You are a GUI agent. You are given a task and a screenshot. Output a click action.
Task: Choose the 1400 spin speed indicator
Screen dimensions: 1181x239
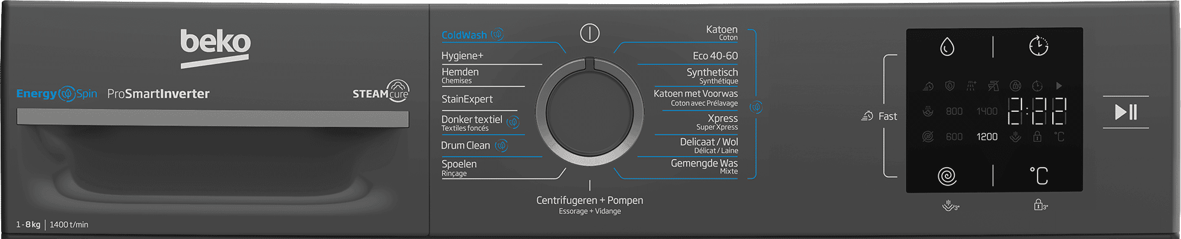tap(987, 111)
